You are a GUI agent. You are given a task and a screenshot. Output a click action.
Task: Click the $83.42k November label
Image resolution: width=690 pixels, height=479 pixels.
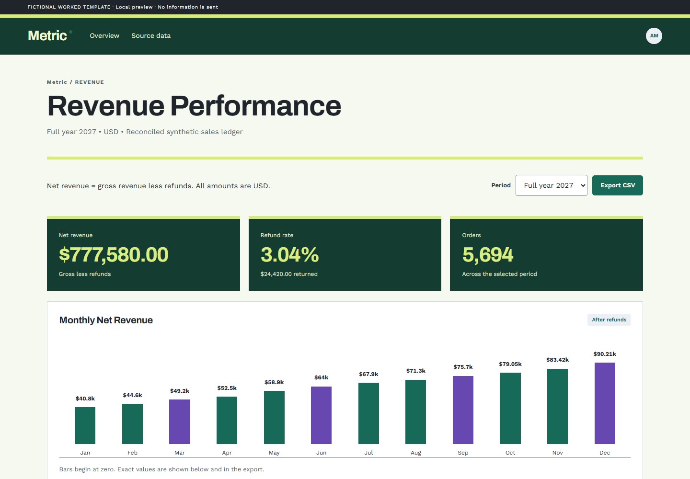(557, 360)
